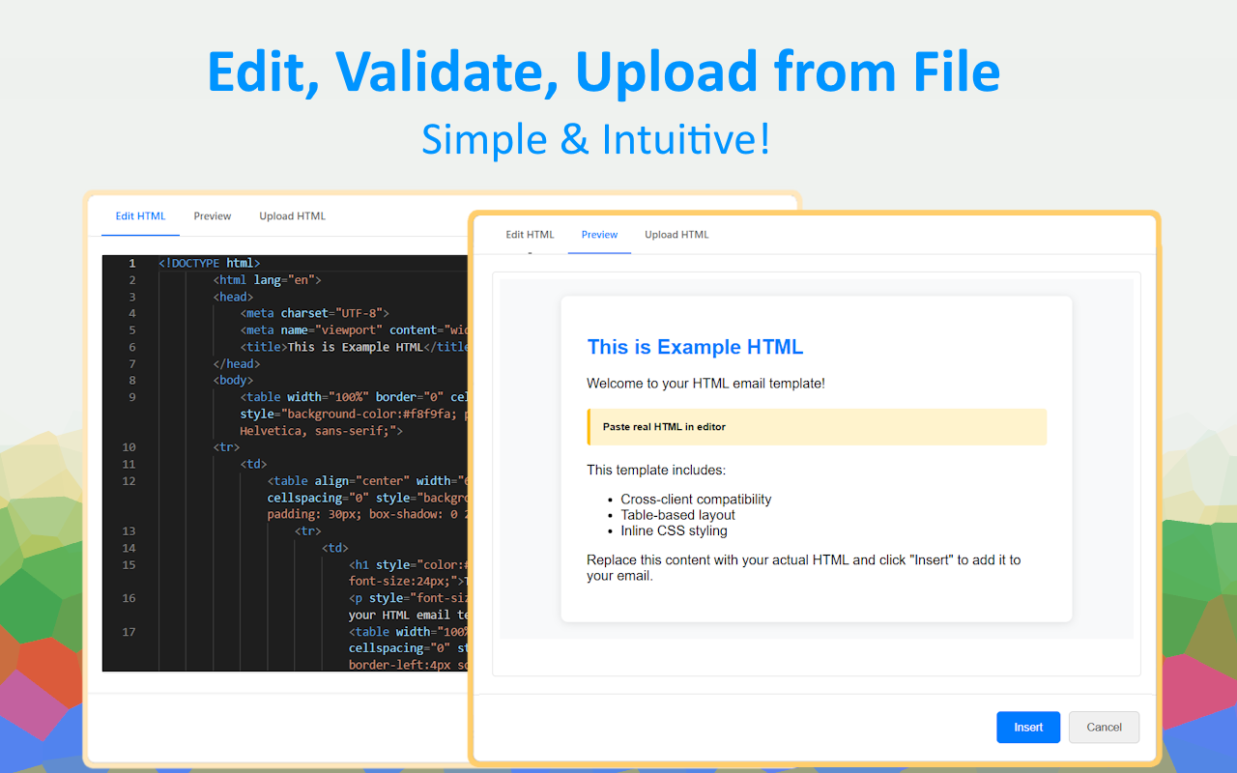Open Upload HTML tab in back window

[x=292, y=216]
